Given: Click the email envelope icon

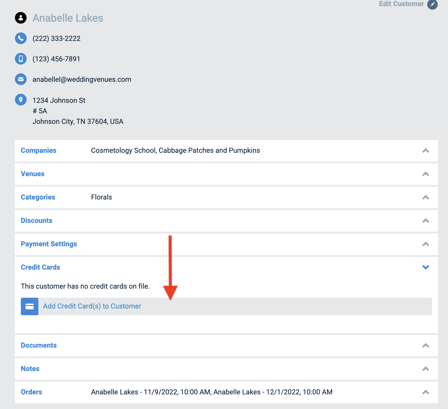Looking at the screenshot, I should (x=21, y=79).
